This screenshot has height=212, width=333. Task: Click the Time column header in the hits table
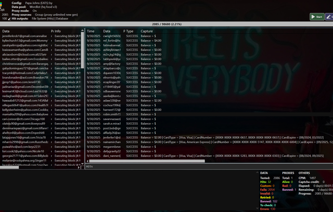pyautogui.click(x=91, y=31)
